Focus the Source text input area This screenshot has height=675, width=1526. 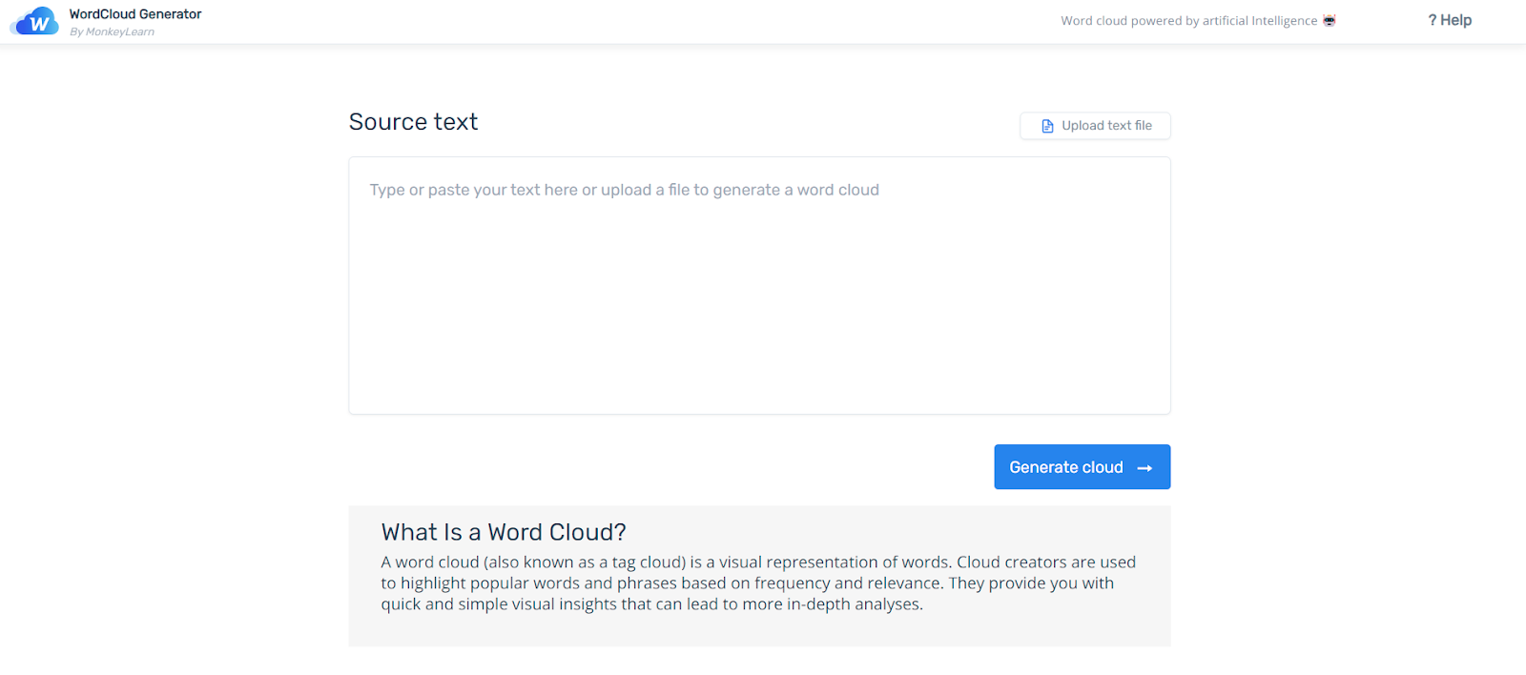pyautogui.click(x=759, y=286)
